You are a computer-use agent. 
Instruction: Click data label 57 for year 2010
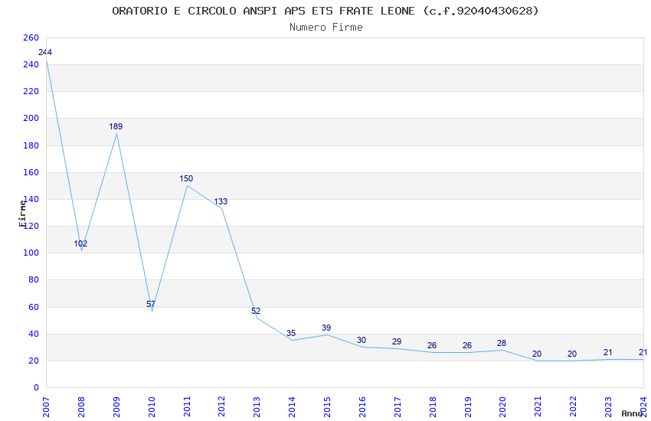coord(151,304)
